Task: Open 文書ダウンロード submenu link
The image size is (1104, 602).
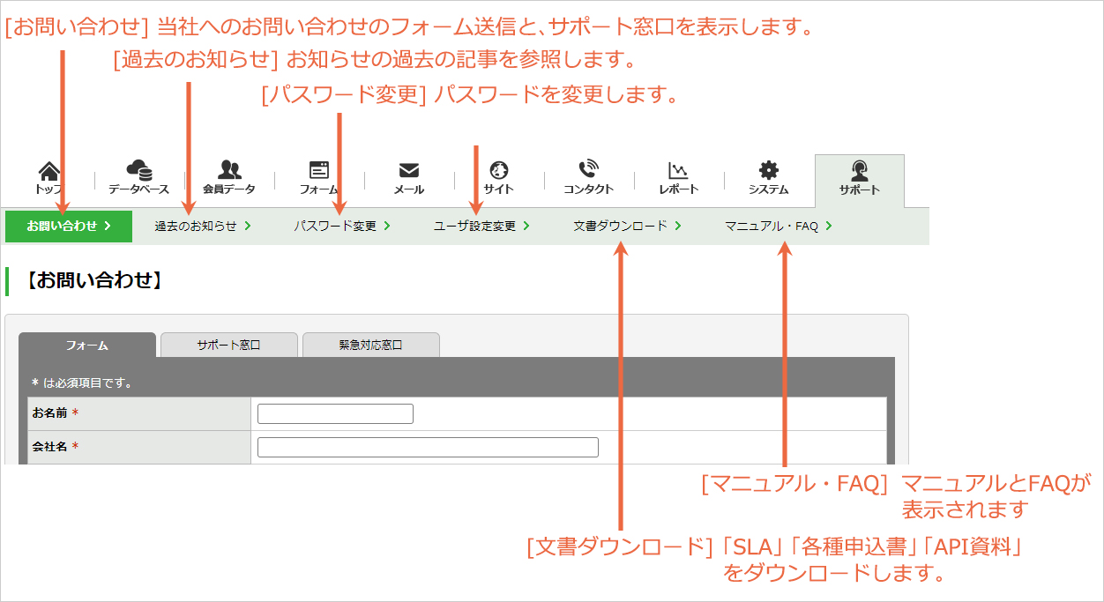Action: coord(627,226)
